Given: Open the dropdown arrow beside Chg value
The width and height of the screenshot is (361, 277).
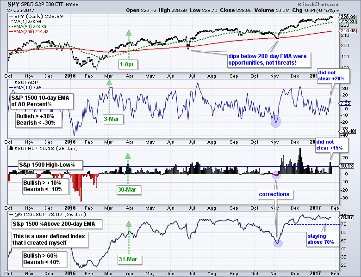Looking at the screenshot, I should 337,11.
